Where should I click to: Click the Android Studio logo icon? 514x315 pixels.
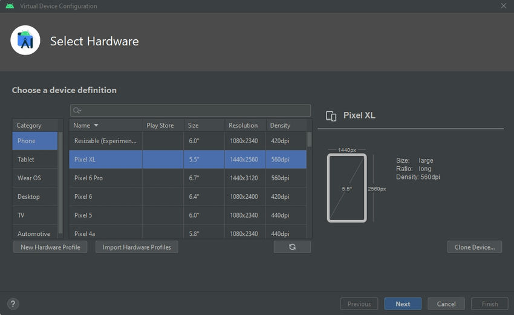(25, 41)
